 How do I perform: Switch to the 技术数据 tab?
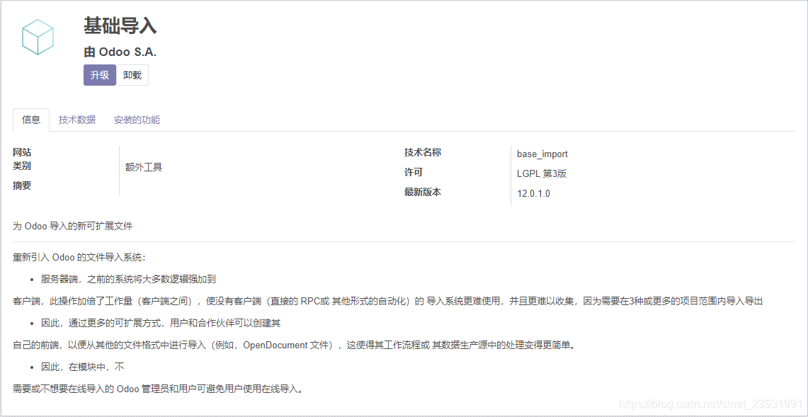(x=77, y=120)
